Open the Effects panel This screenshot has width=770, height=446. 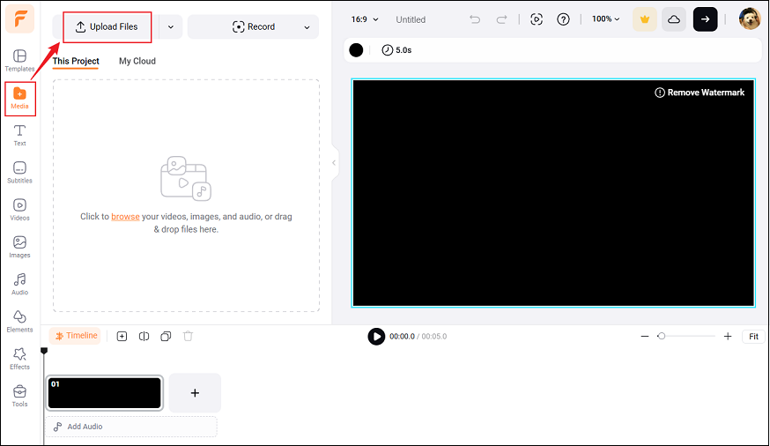pos(19,358)
